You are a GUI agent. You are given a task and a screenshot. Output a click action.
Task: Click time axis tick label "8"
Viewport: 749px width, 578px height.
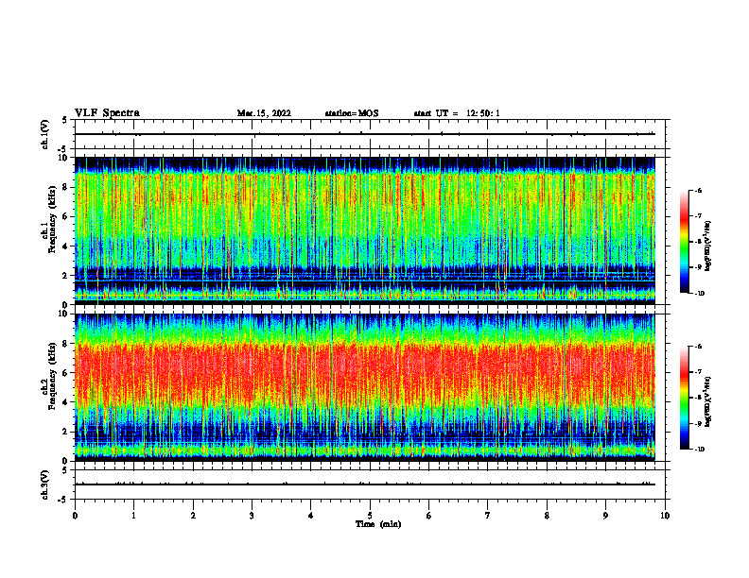point(547,516)
